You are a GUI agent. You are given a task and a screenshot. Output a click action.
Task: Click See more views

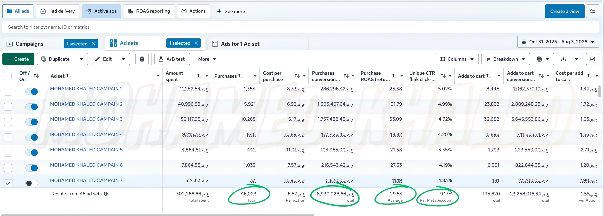[231, 11]
